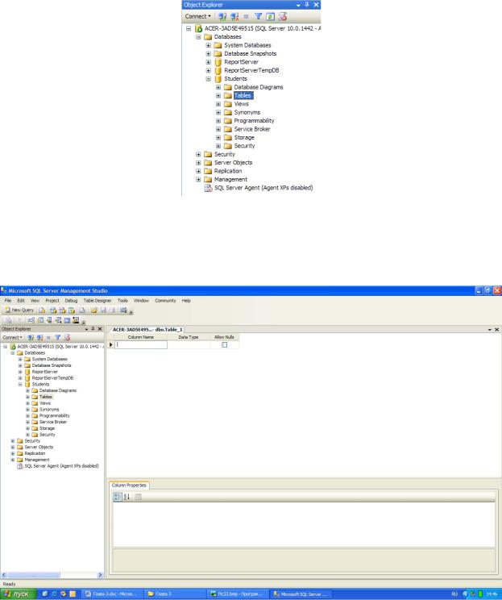The image size is (502, 600).
Task: Click Filter funnel icon in Management Studio Object Explorer
Action: point(58,337)
